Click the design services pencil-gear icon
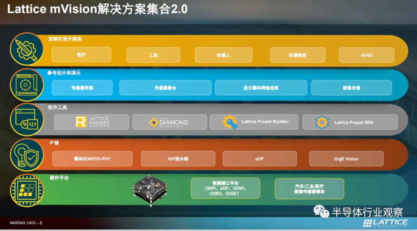 pos(27,49)
